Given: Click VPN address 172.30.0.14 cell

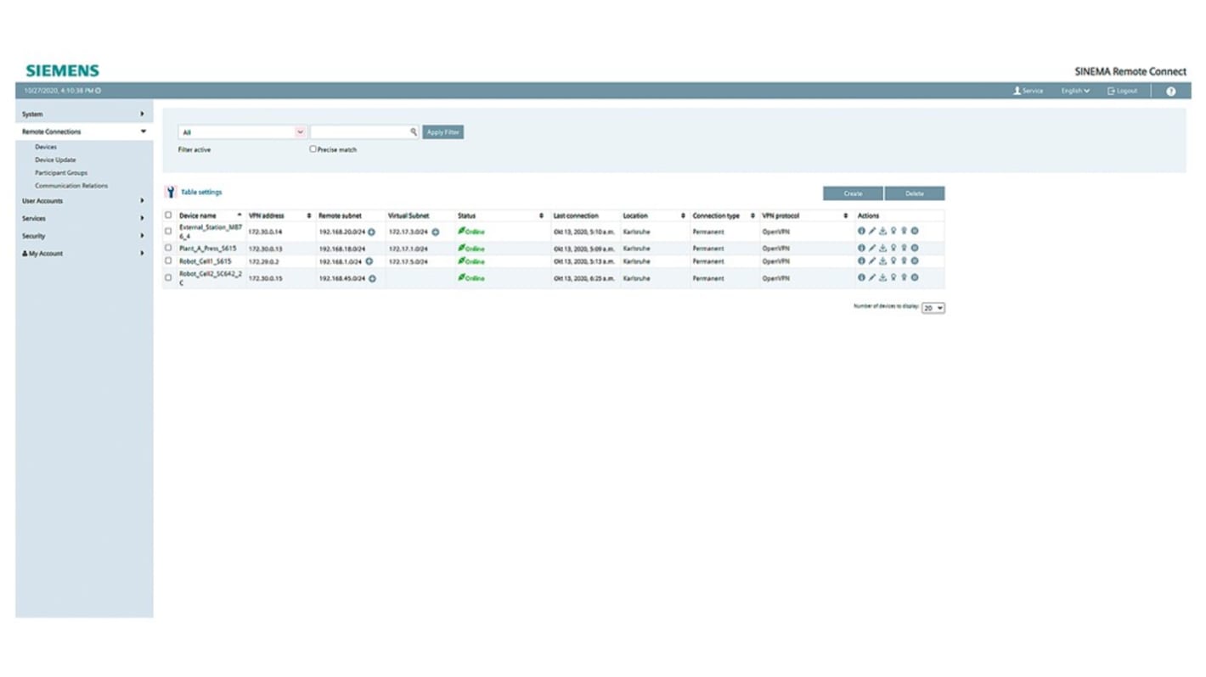Looking at the screenshot, I should (x=266, y=232).
